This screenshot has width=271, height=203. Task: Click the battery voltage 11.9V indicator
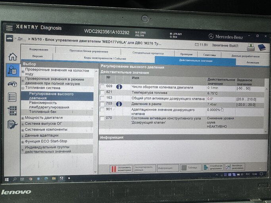point(201,45)
